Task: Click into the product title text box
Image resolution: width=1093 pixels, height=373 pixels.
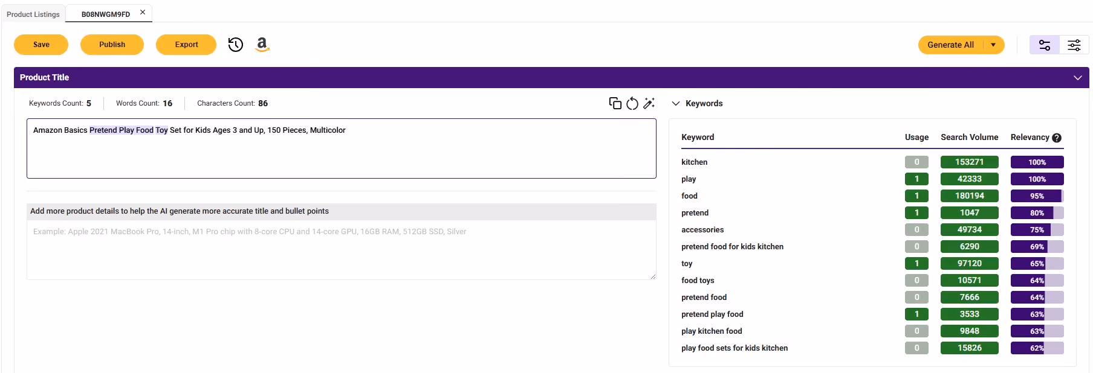Action: pyautogui.click(x=341, y=148)
